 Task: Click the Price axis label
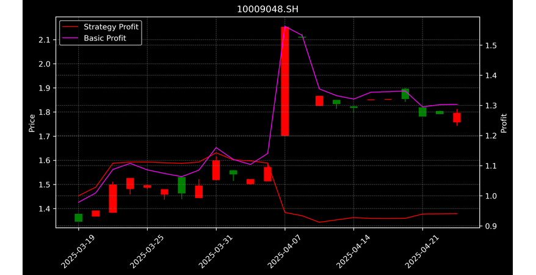point(32,123)
